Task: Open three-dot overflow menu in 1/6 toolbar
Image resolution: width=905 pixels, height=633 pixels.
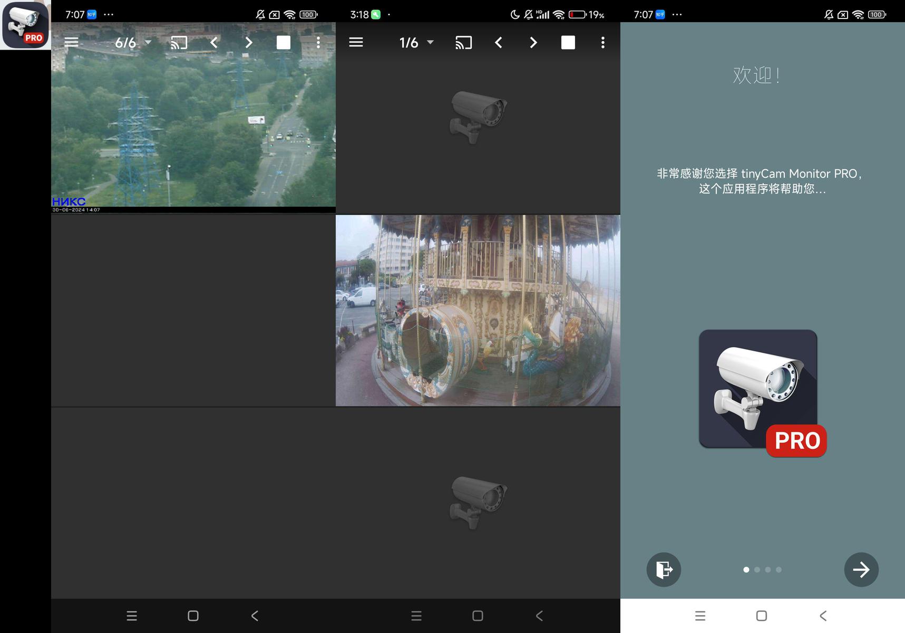Action: pos(602,43)
